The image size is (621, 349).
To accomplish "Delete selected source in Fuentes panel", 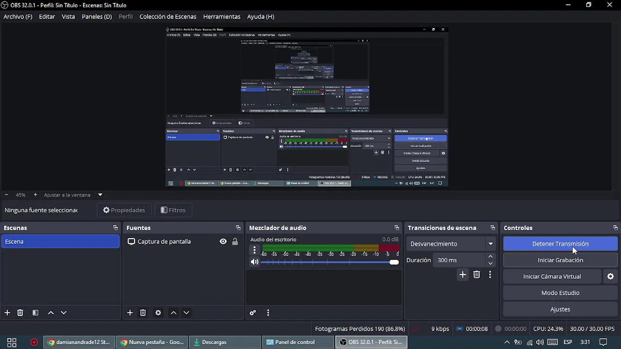I will [x=143, y=313].
